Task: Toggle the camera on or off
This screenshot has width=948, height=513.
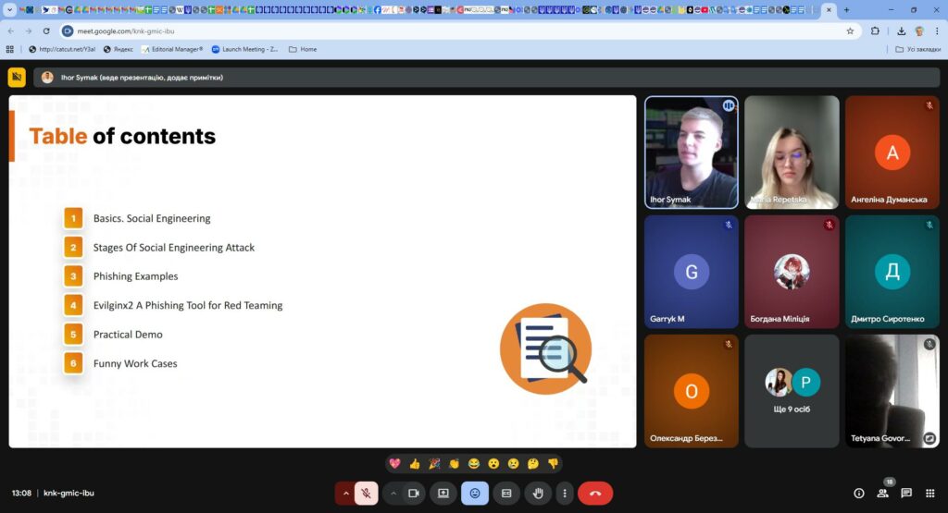Action: (x=413, y=494)
